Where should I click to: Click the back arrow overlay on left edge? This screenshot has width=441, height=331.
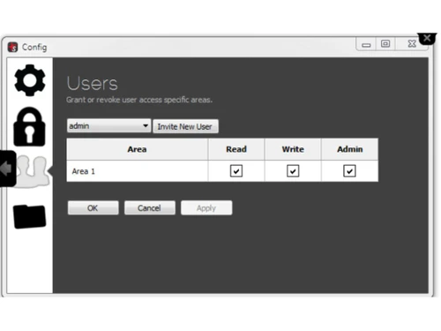(x=8, y=169)
